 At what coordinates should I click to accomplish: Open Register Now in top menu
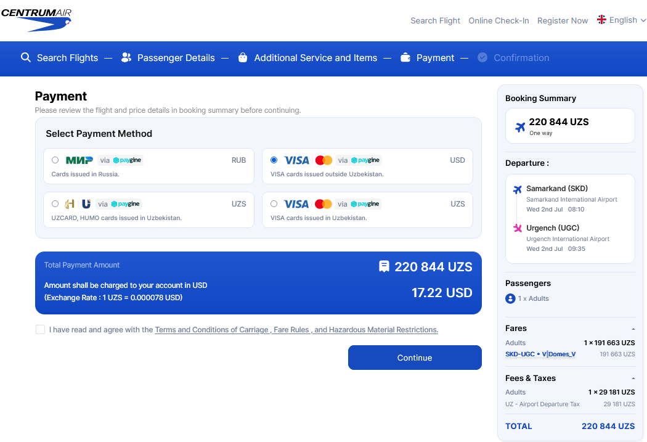563,20
